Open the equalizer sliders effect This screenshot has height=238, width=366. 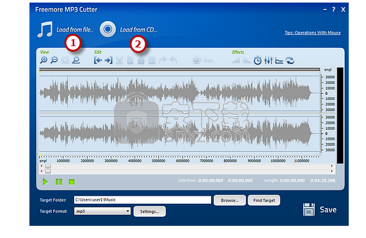click(x=269, y=60)
